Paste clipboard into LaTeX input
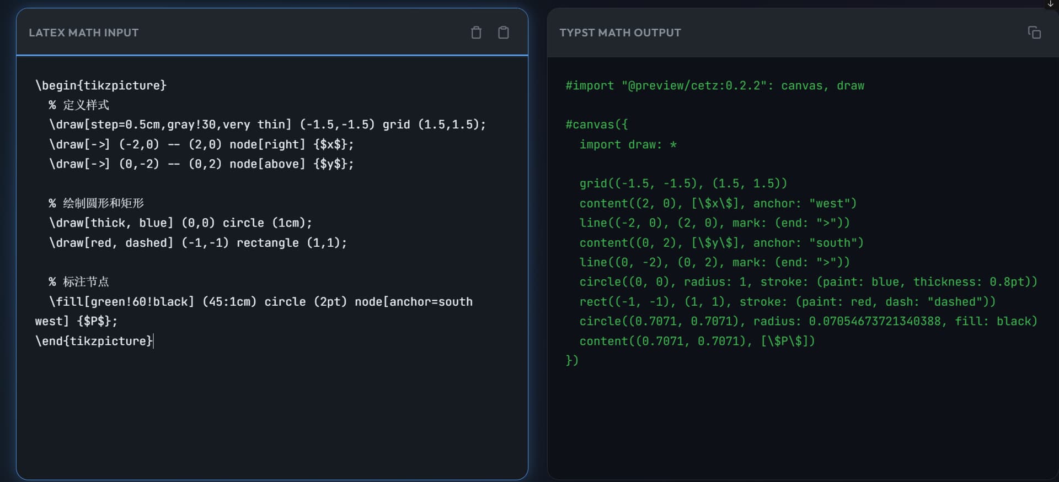Image resolution: width=1059 pixels, height=482 pixels. coord(503,33)
